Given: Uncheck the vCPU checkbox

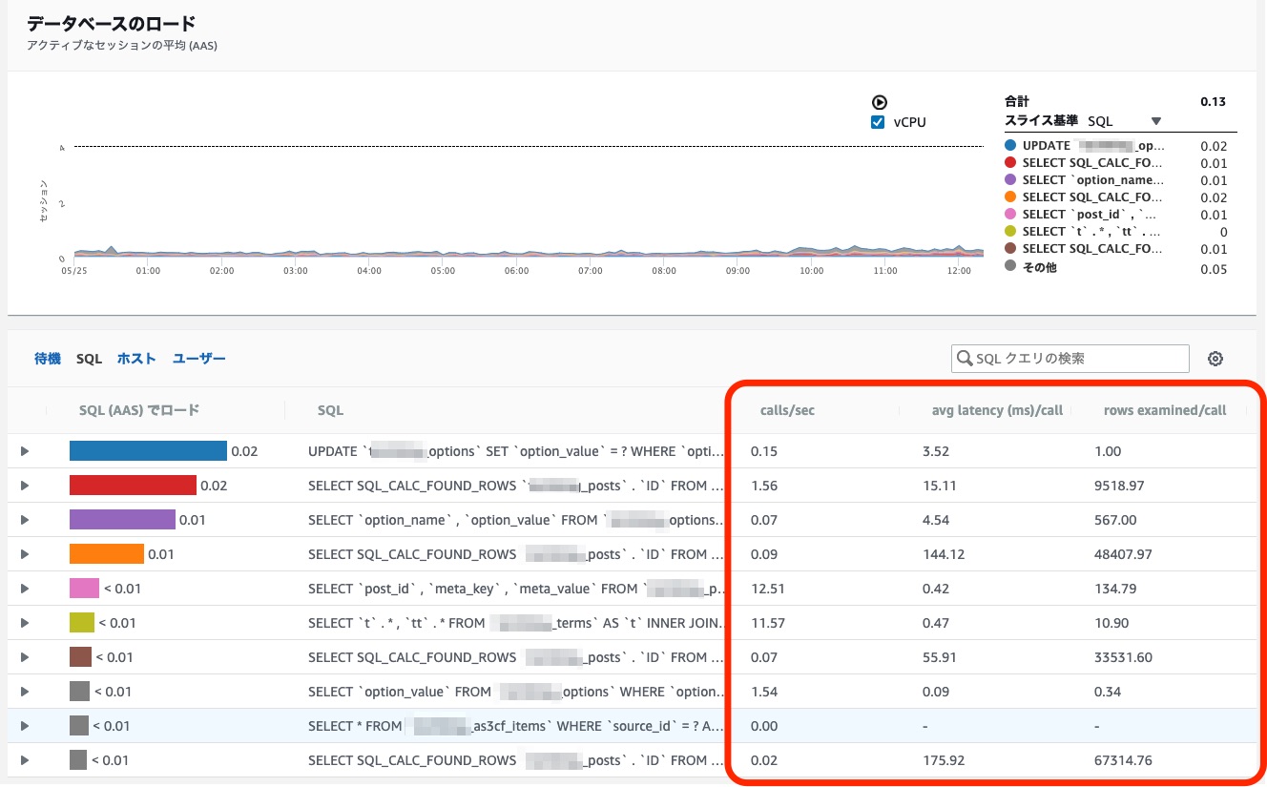Looking at the screenshot, I should 878,122.
